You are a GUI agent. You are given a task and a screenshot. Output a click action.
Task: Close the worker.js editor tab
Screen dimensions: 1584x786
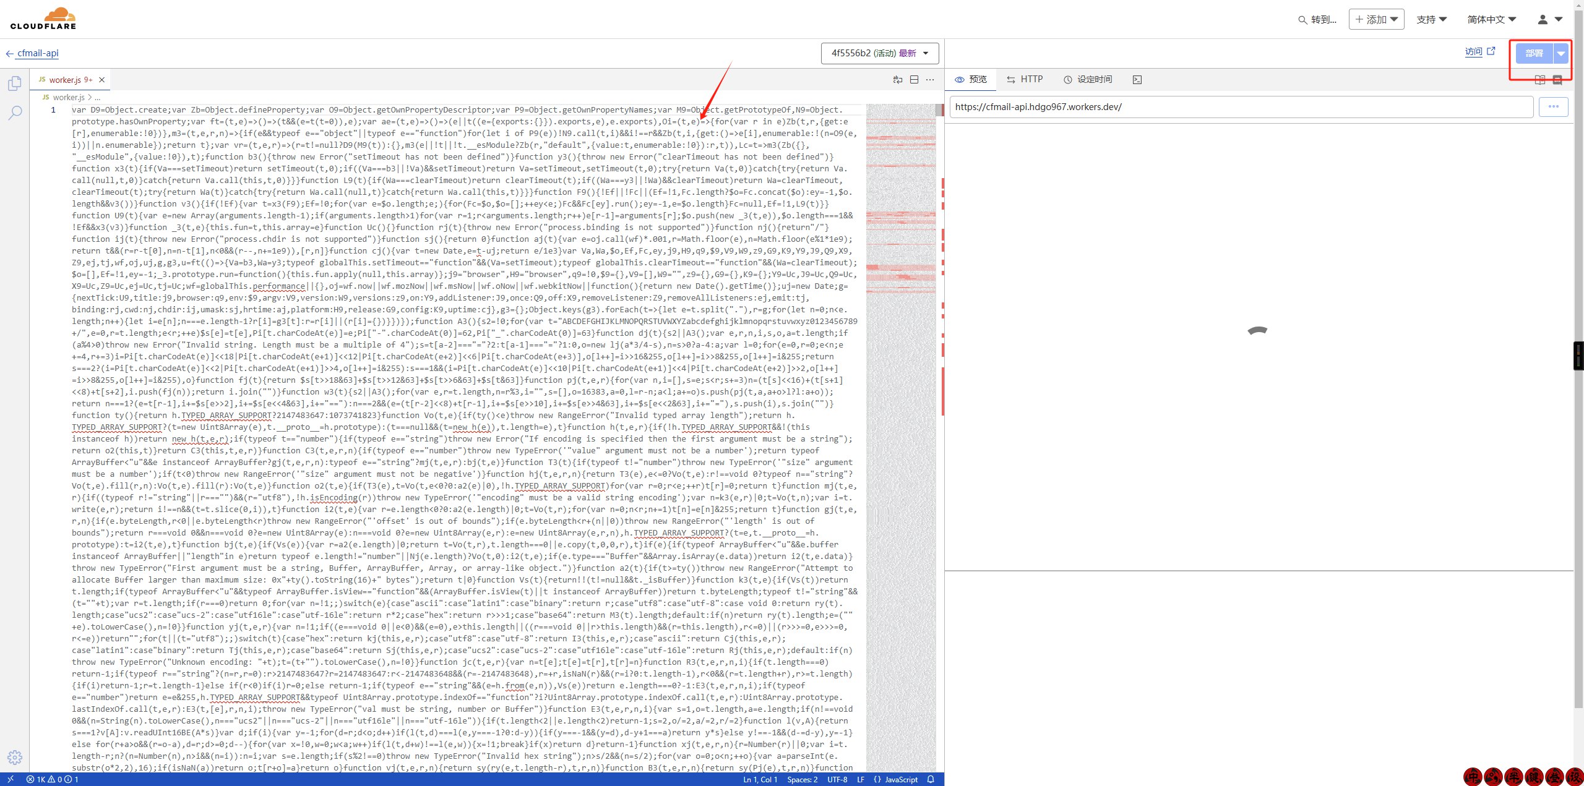[x=102, y=80]
